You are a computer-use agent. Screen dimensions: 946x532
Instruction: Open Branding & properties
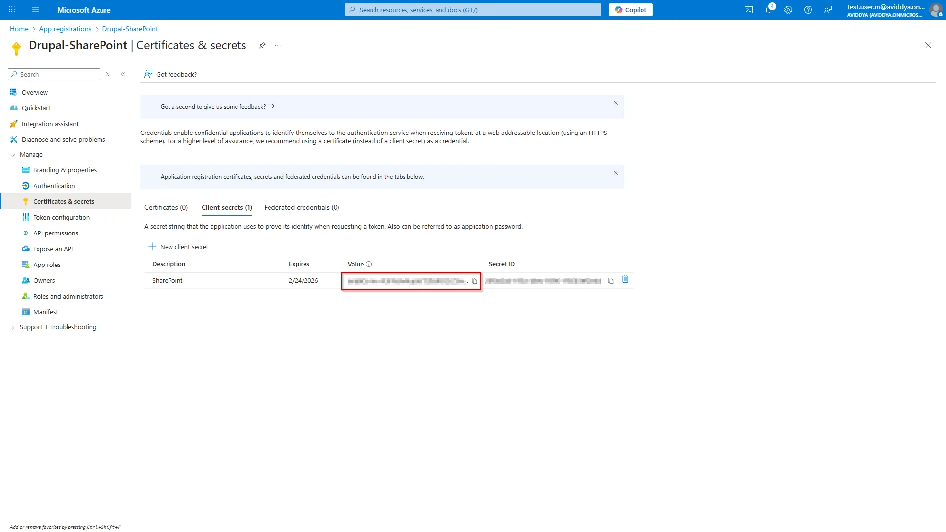(65, 170)
